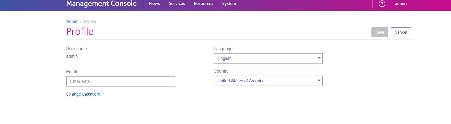Screen dimensions: 451x124
Task: Open the help question mark icon
Action: point(382,4)
